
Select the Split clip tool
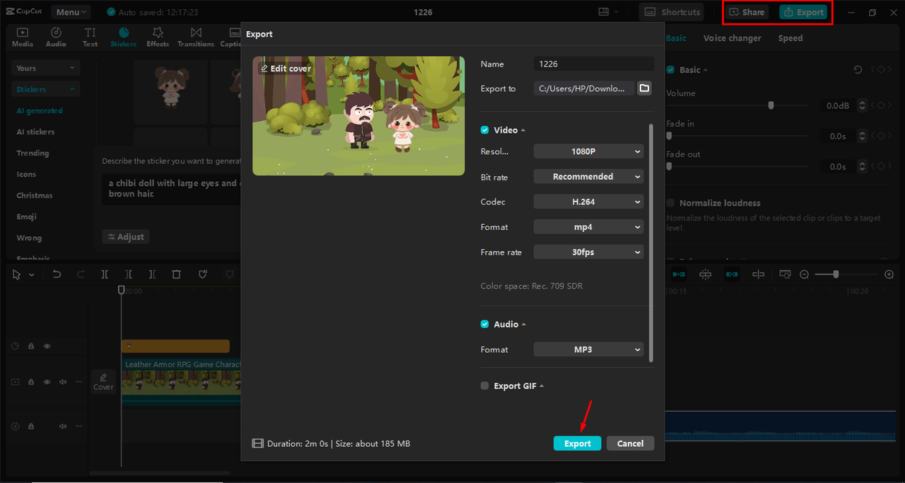[x=105, y=274]
